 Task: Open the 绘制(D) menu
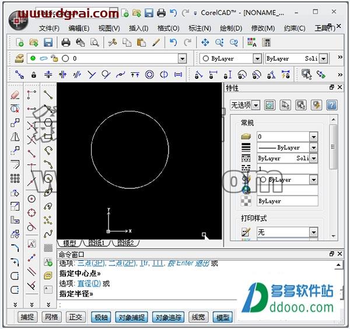coord(231,29)
